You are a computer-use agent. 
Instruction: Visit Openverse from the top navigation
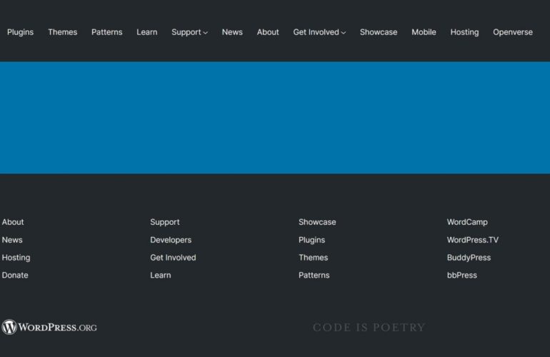(513, 32)
